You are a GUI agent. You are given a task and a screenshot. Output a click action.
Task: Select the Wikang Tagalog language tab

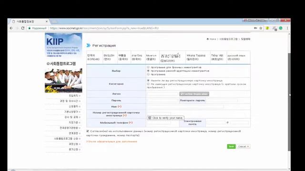tap(198, 57)
